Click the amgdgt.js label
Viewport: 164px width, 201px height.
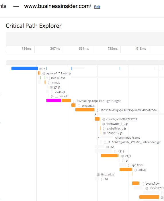(x=88, y=105)
